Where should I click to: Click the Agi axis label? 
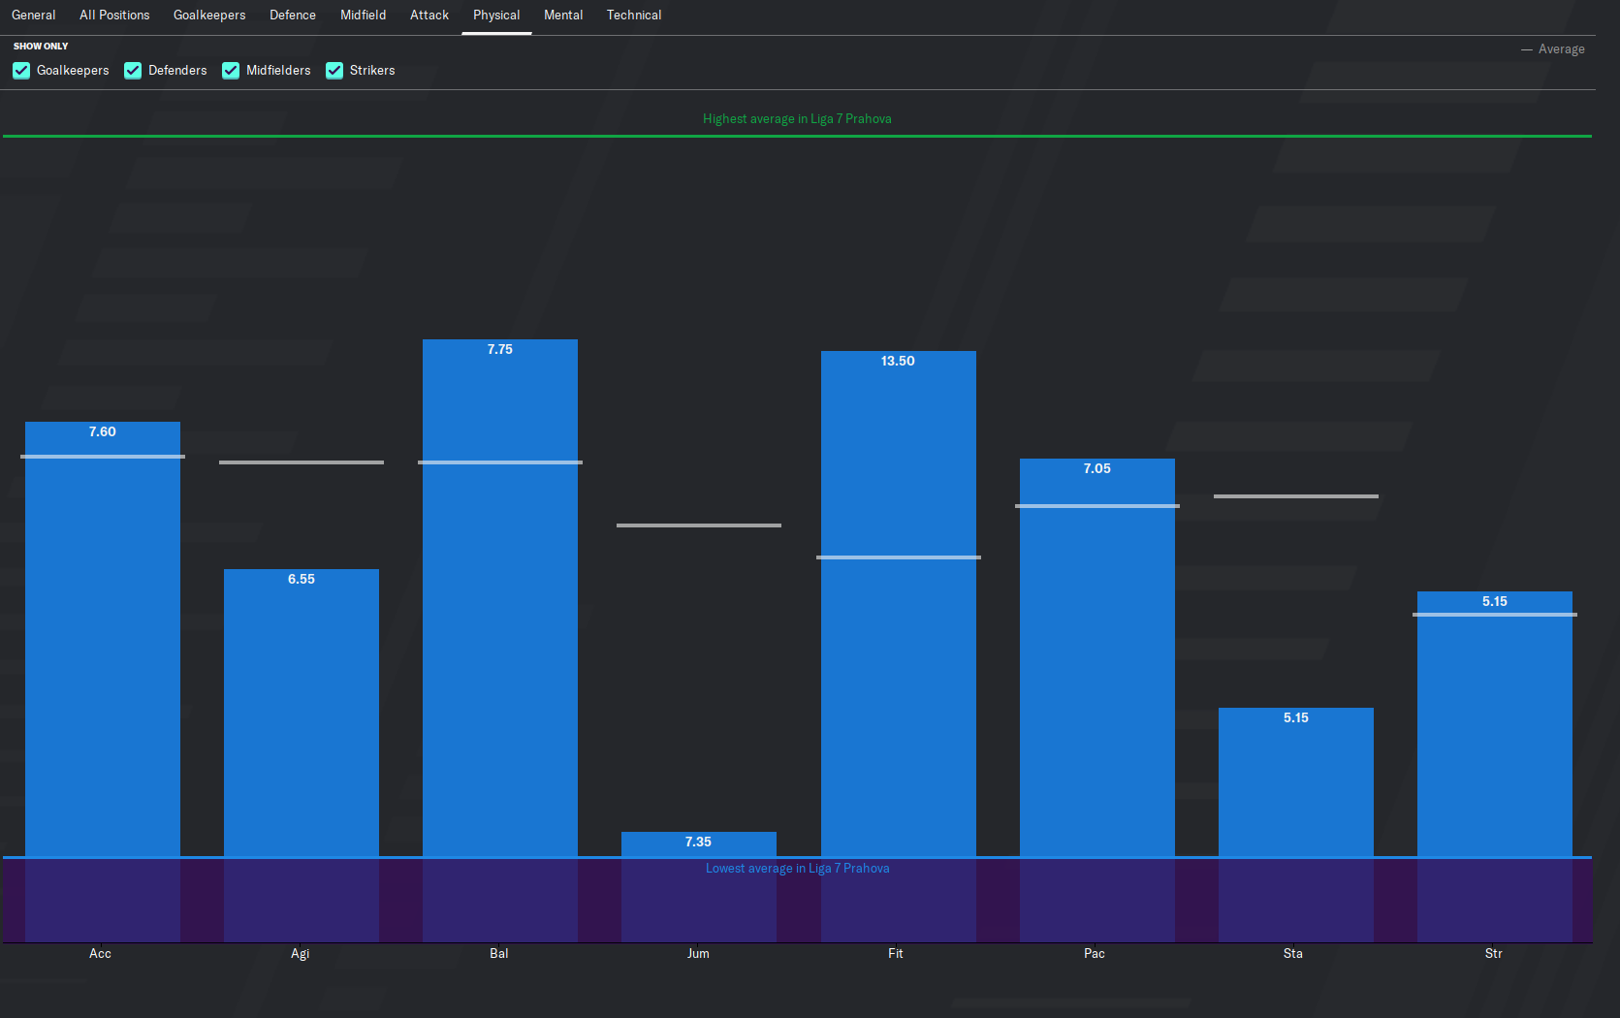(x=301, y=954)
